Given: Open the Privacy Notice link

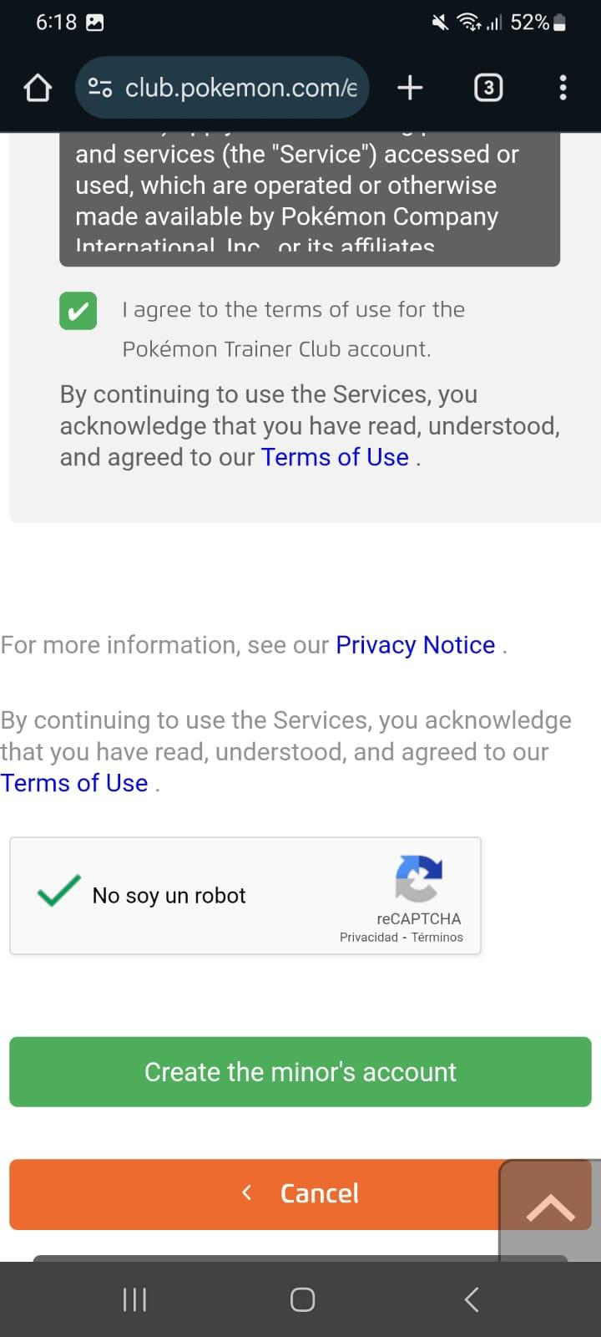Looking at the screenshot, I should [x=415, y=645].
